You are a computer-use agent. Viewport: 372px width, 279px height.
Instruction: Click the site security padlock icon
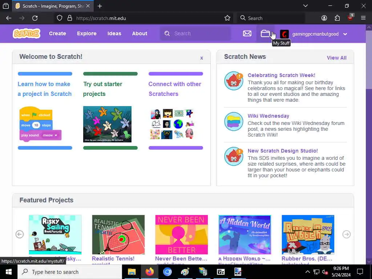[x=69, y=18]
